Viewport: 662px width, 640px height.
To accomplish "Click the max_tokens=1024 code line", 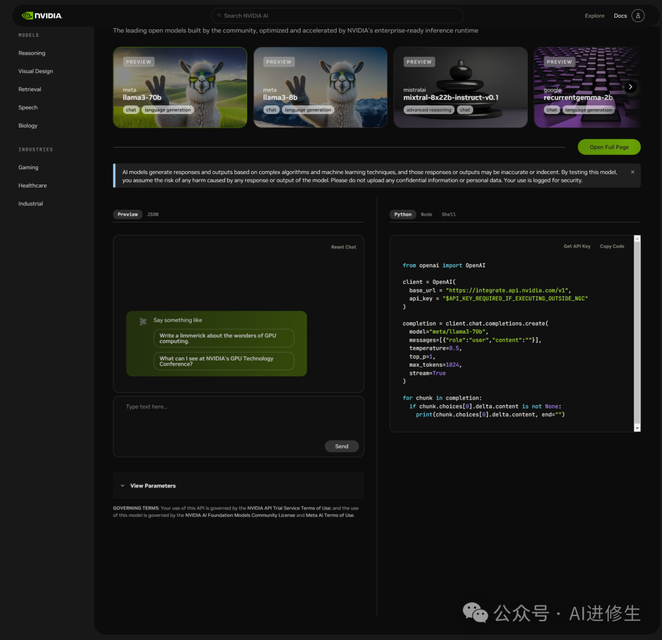I will tap(435, 365).
